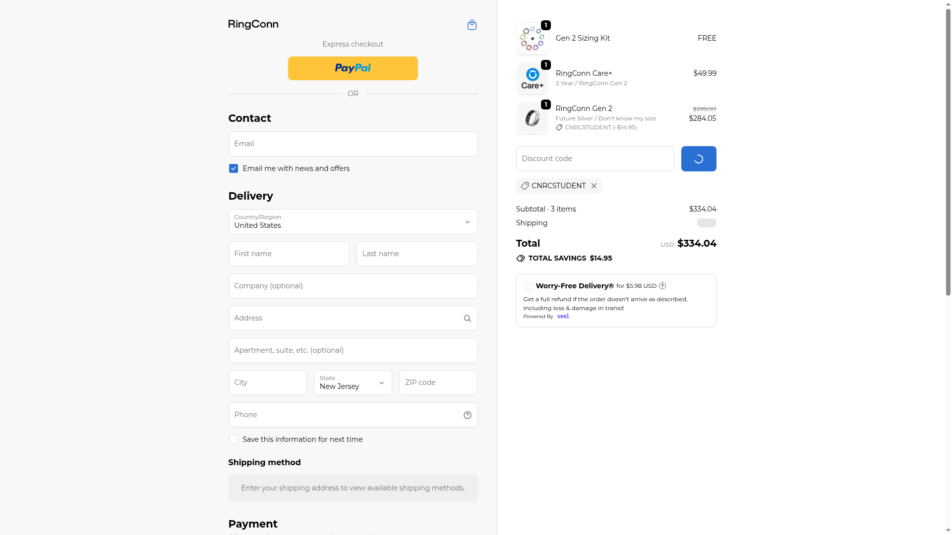The height and width of the screenshot is (535, 952).
Task: Expand the State dropdown showing New Jersey
Action: 353,382
